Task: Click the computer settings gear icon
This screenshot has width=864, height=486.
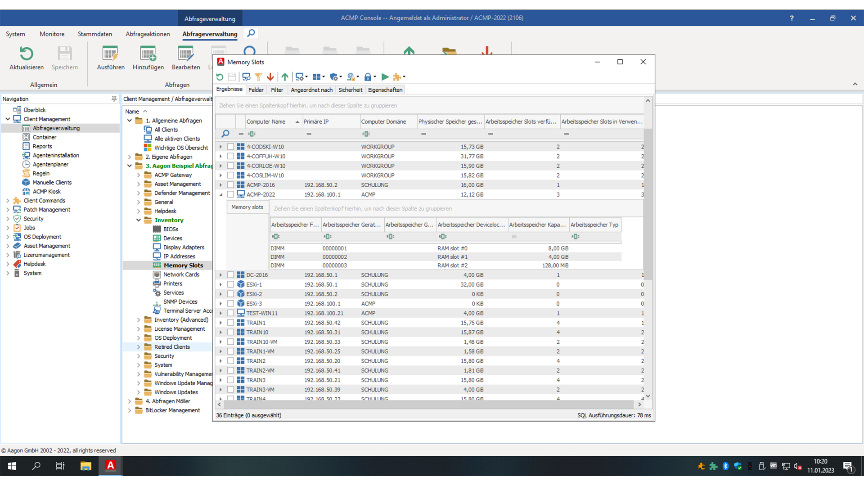Action: coord(300,77)
